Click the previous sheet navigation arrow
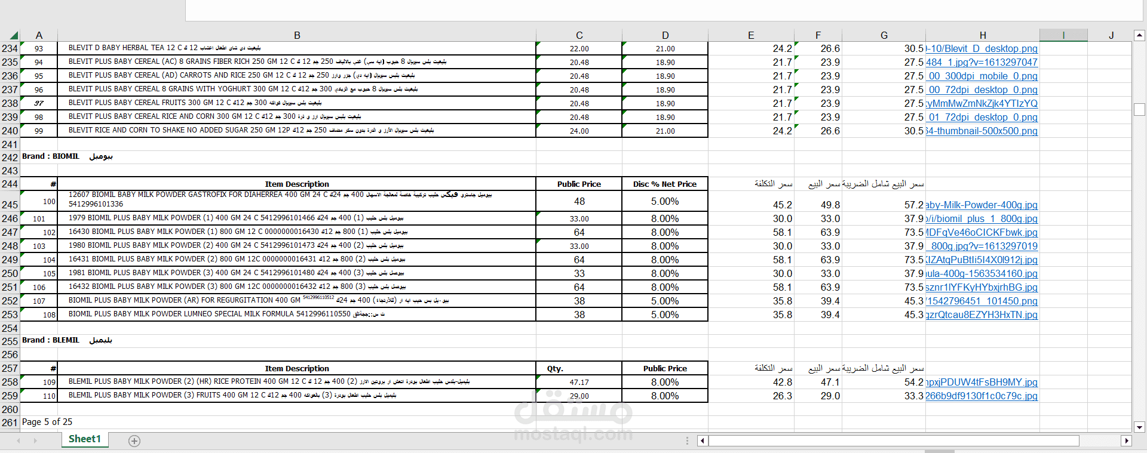 click(x=19, y=441)
